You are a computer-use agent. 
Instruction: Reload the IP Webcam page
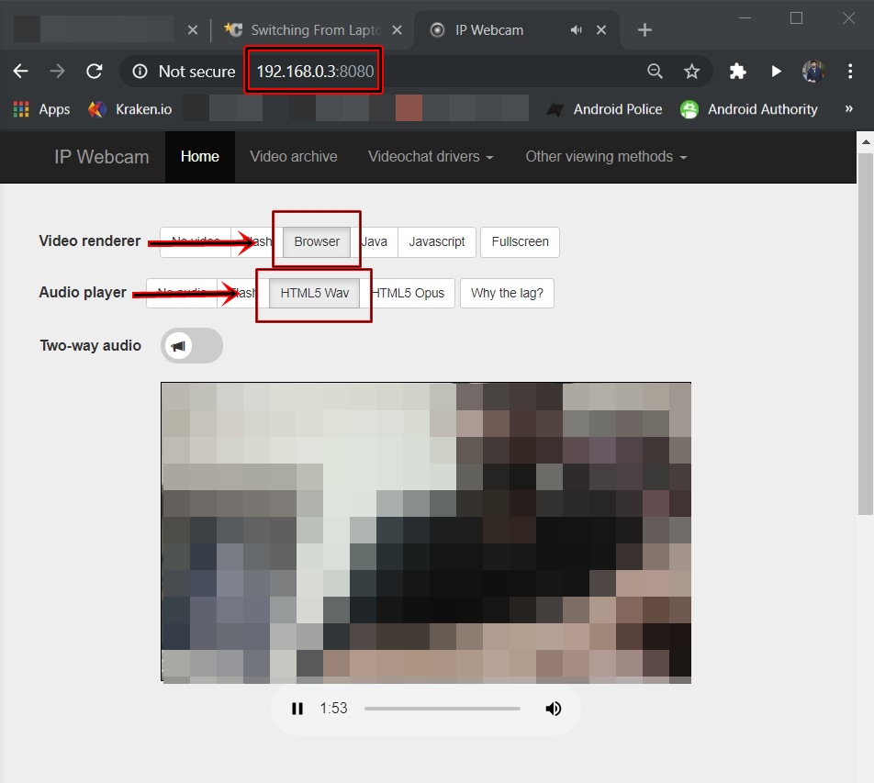[x=95, y=72]
